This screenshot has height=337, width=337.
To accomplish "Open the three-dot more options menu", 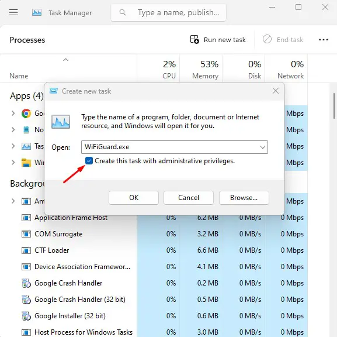I will 324,40.
